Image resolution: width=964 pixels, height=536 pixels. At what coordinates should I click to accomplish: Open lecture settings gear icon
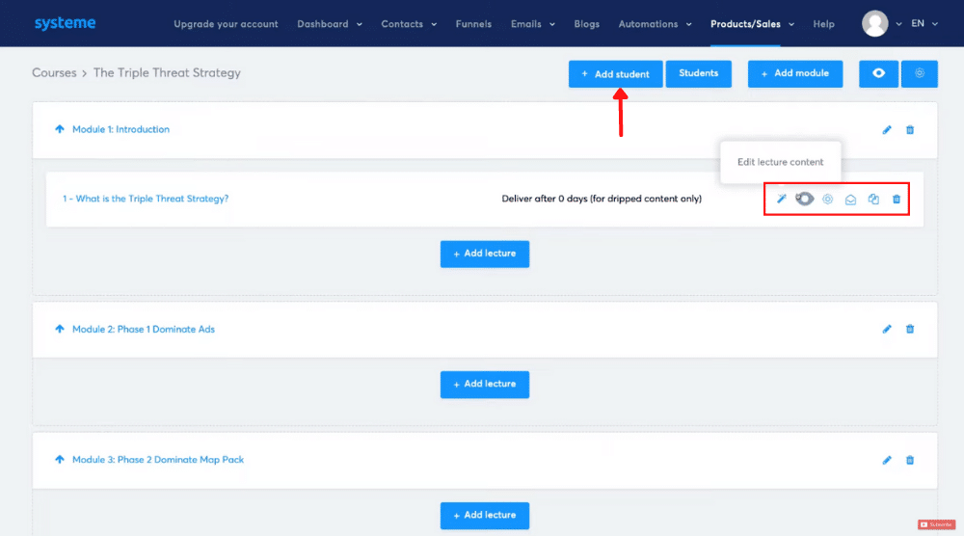827,200
